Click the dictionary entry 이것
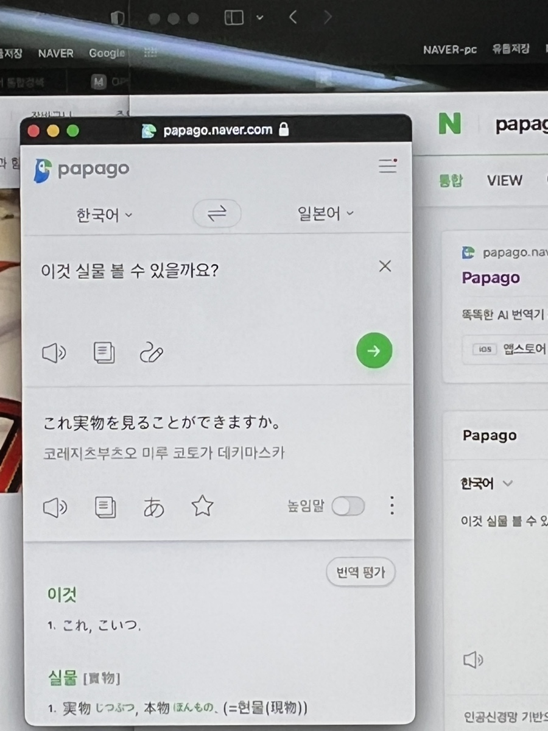The width and height of the screenshot is (548, 731). pos(62,594)
